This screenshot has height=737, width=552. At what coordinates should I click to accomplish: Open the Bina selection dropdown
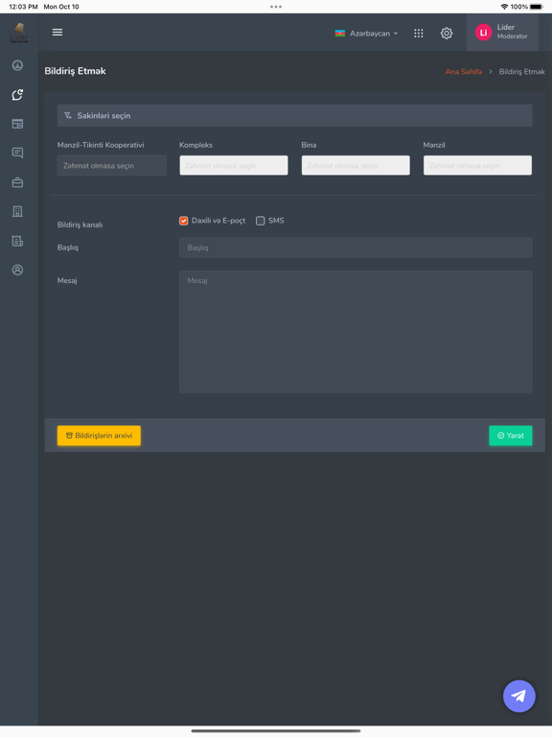coord(356,165)
